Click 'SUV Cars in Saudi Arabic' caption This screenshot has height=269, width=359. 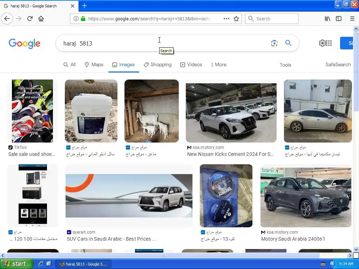pos(111,239)
